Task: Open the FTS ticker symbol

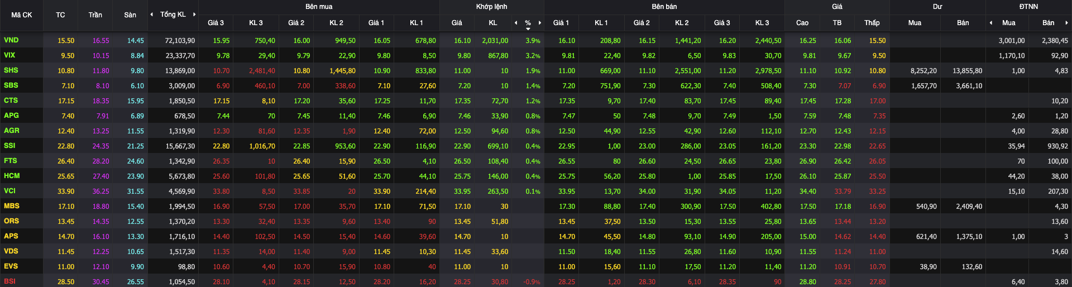Action: coord(10,161)
